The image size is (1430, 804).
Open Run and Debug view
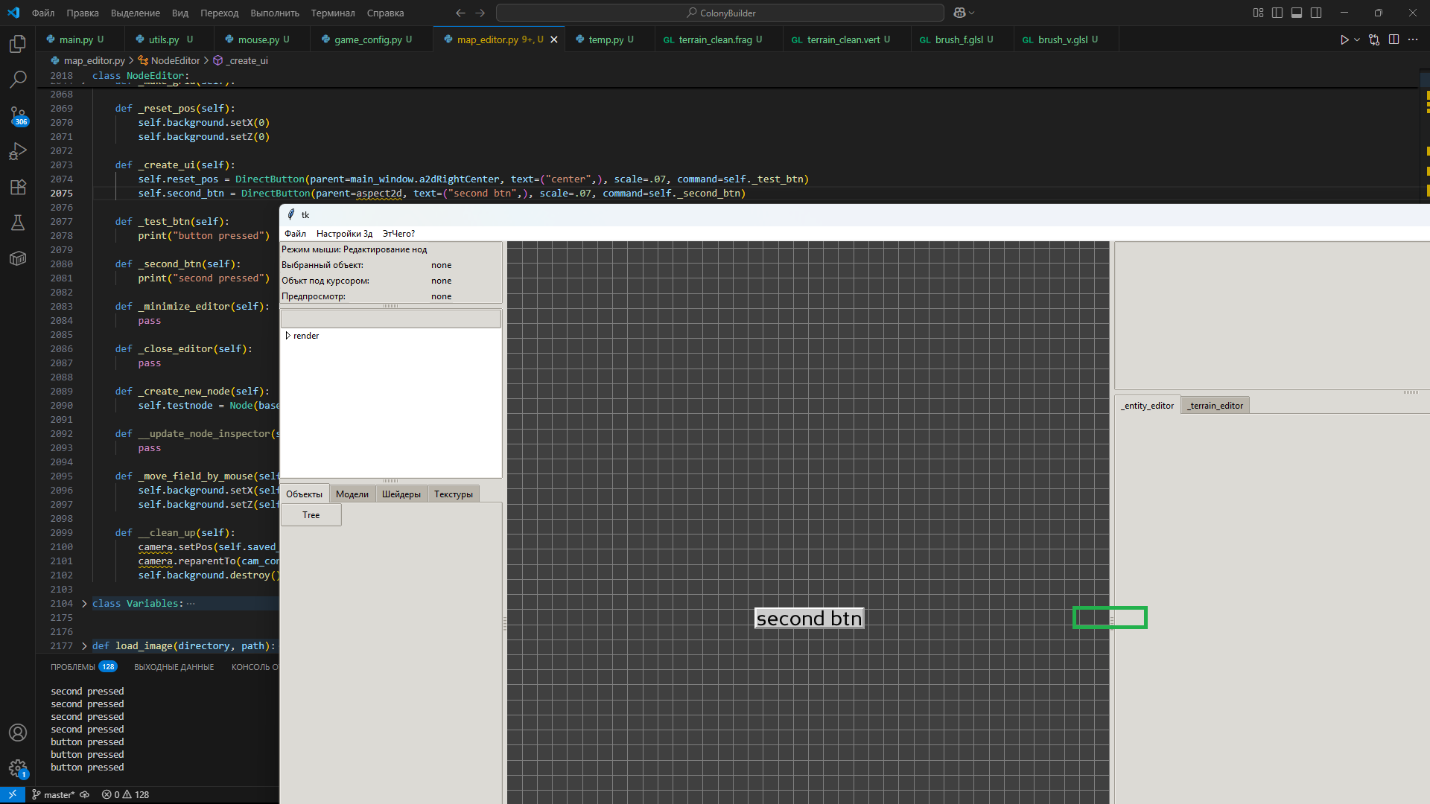pyautogui.click(x=18, y=151)
